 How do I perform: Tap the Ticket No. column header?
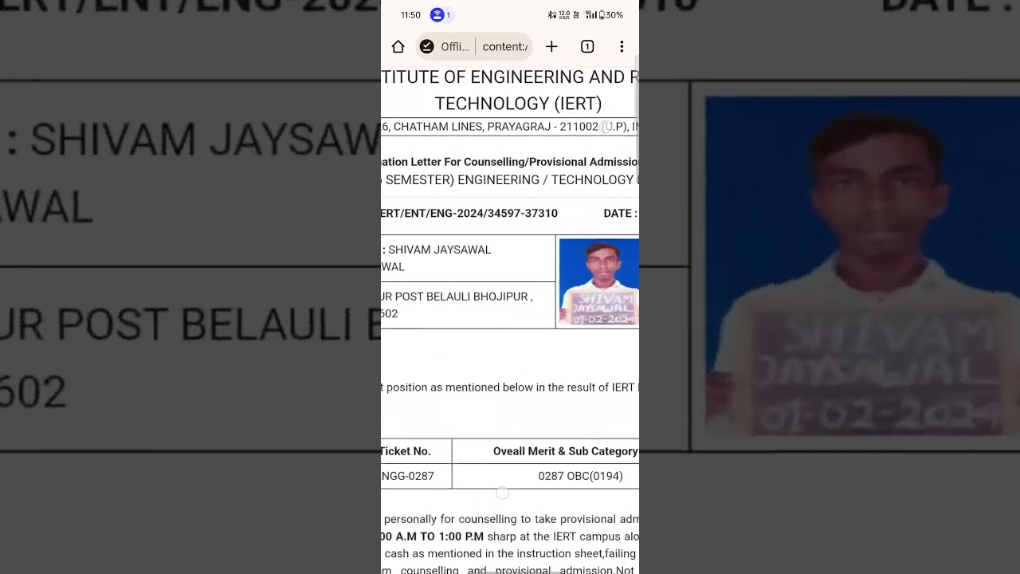406,451
